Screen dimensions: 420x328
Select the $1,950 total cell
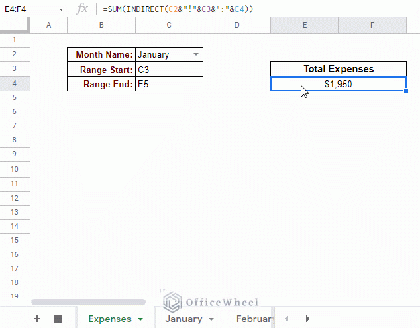338,84
